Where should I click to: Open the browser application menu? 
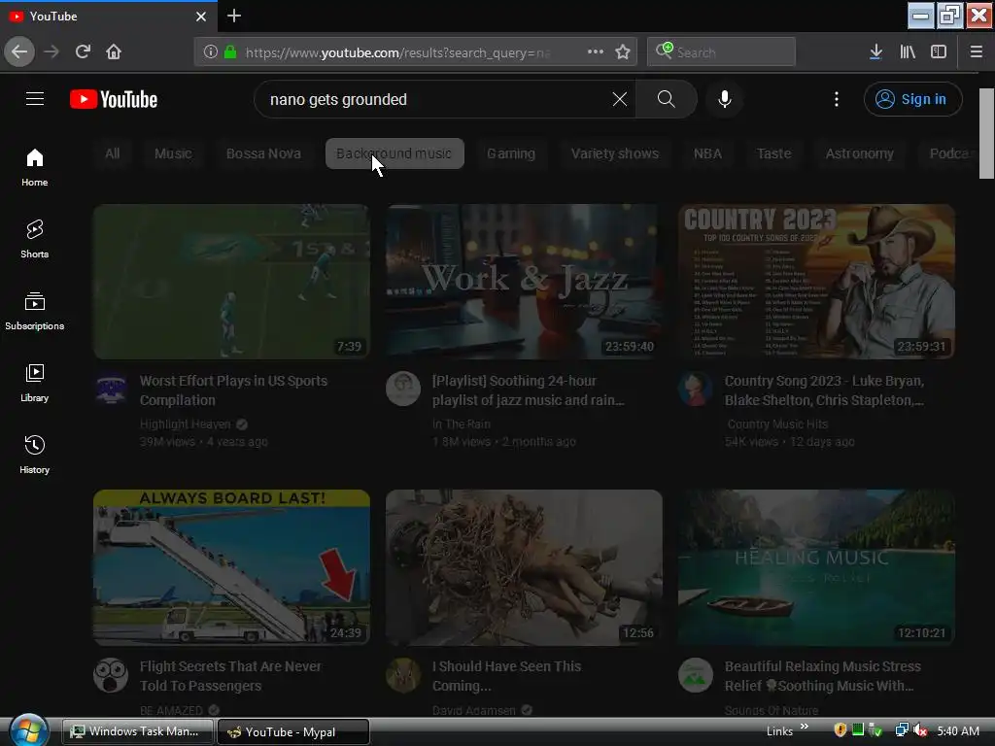point(977,52)
